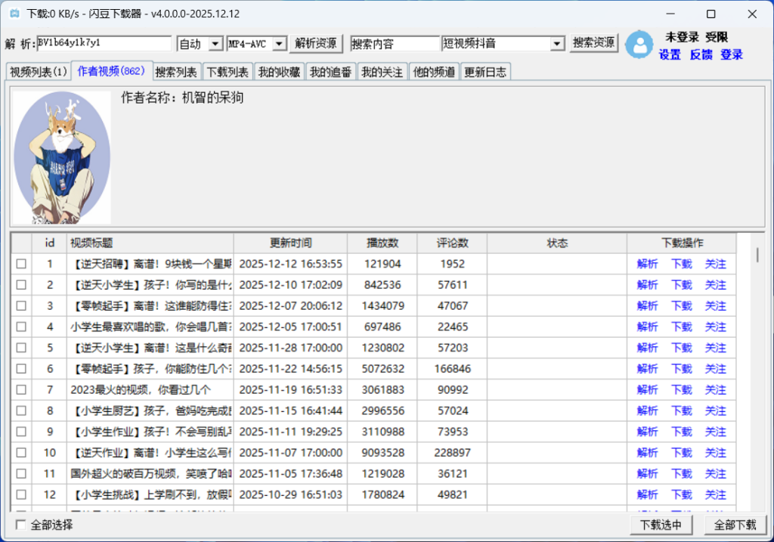
Task: Open the 设置 settings link
Action: tap(670, 54)
